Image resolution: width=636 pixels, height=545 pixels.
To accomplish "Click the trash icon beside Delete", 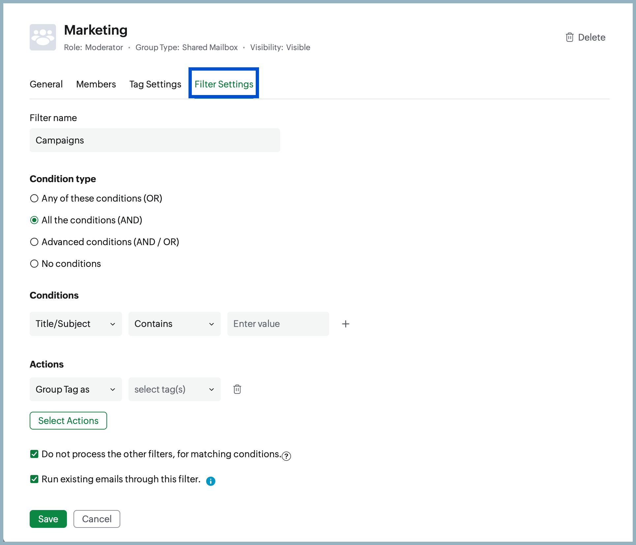I will point(569,37).
